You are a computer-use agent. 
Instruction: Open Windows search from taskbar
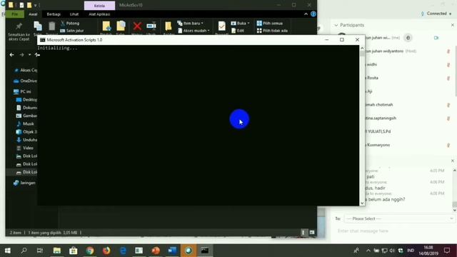point(24,251)
